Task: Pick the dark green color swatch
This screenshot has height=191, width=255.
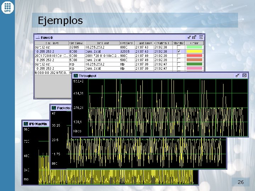Action: 194,64
